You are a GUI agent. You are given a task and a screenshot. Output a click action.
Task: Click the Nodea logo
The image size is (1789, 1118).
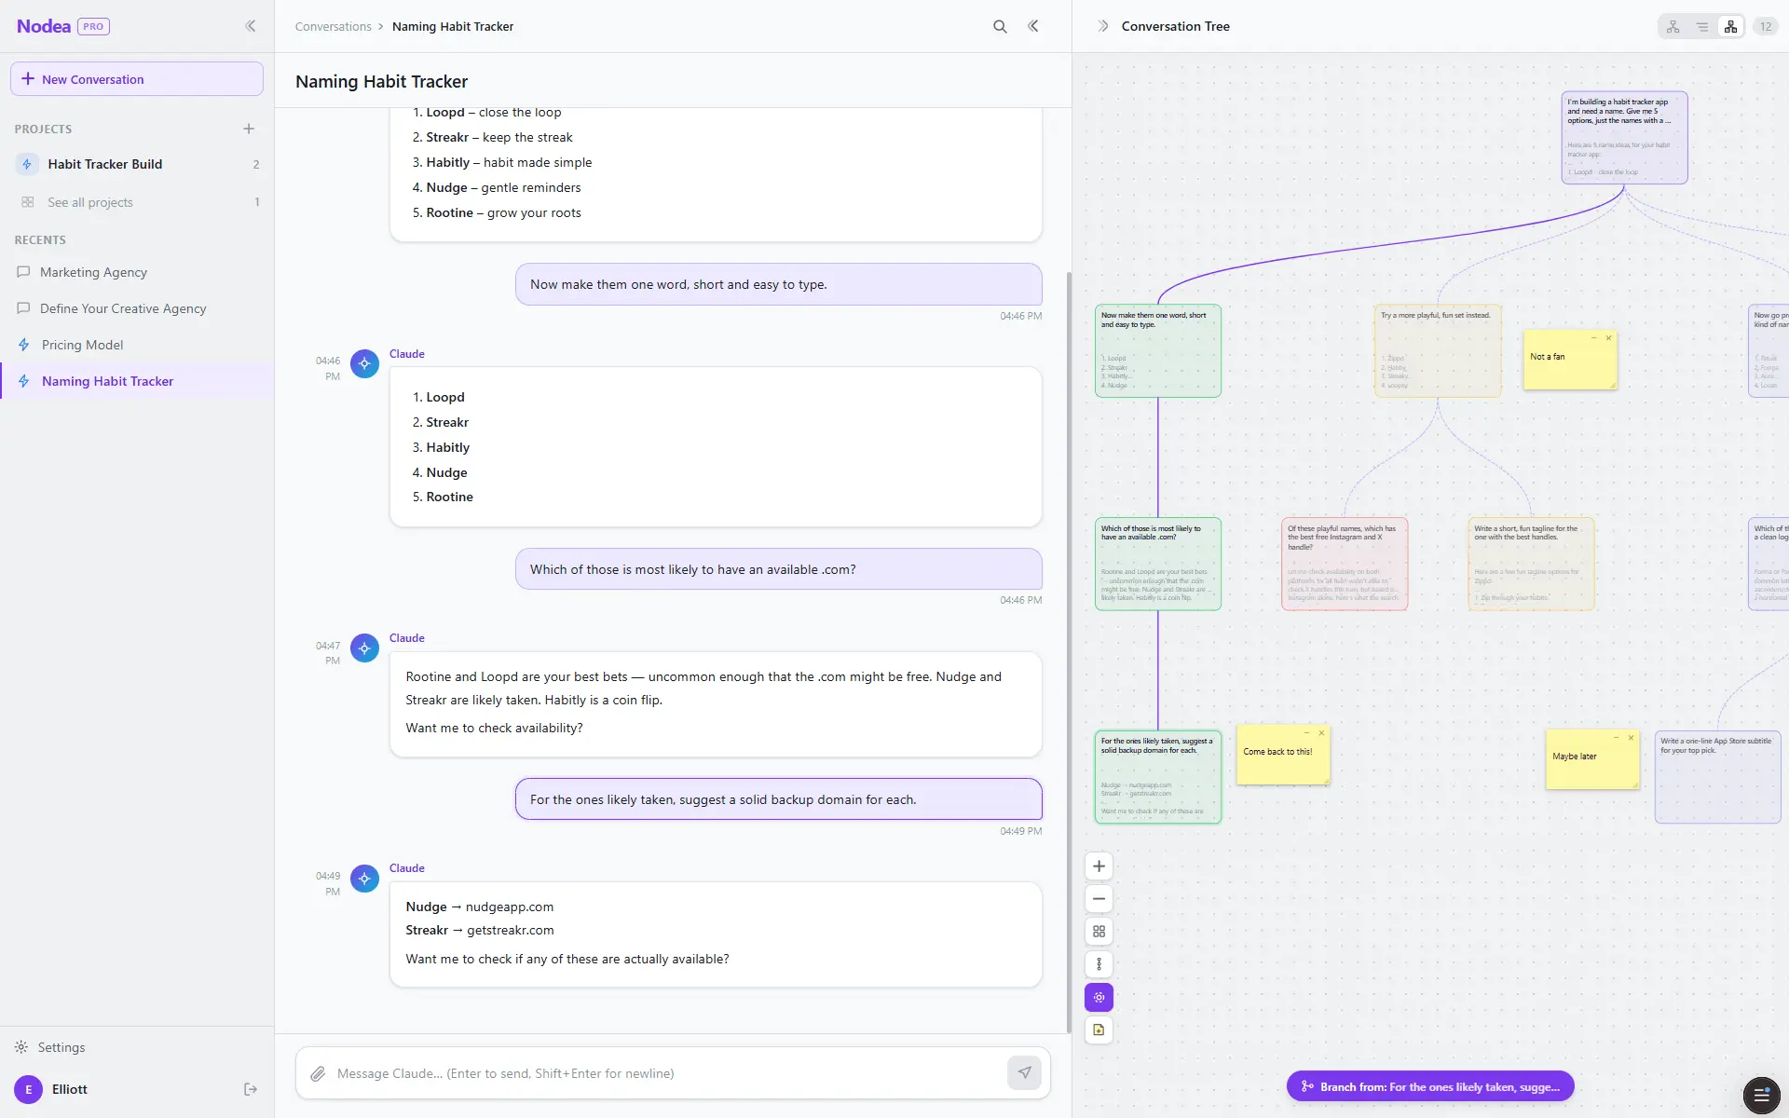pyautogui.click(x=44, y=26)
